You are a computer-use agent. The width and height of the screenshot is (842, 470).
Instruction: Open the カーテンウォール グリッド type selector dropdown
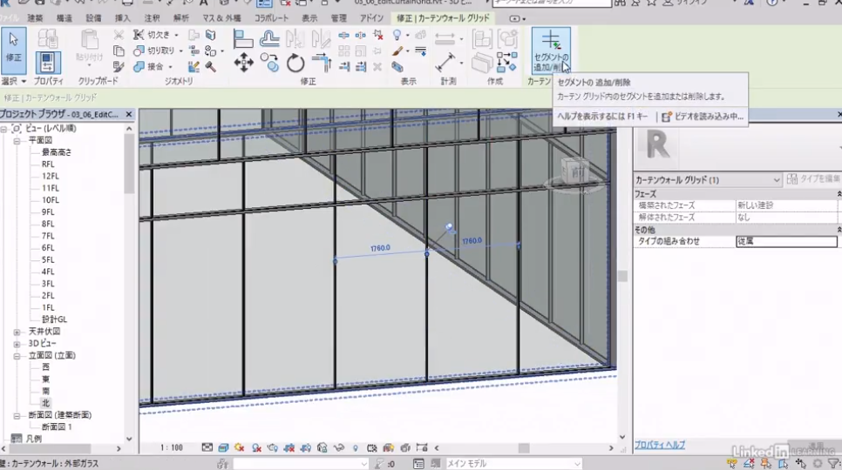[x=776, y=180]
